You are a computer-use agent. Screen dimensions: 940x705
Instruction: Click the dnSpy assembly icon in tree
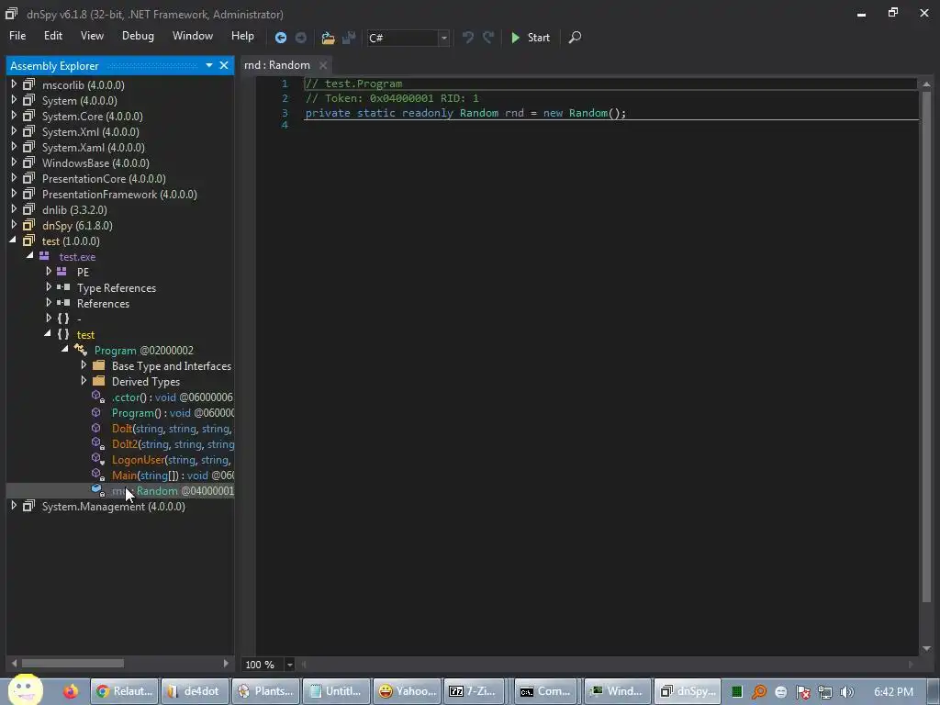coord(28,226)
